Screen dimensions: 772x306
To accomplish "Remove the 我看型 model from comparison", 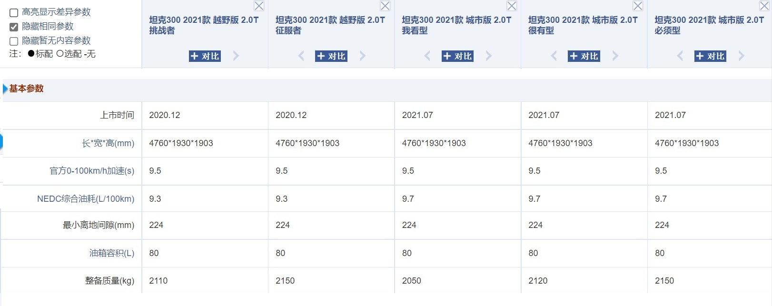I will (512, 6).
